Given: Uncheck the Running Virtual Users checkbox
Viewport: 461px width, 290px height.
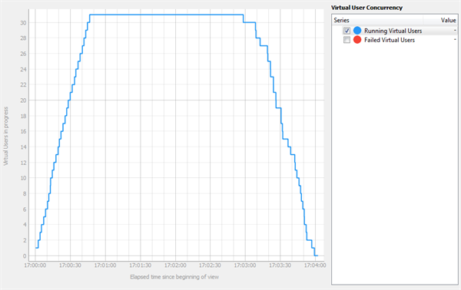Looking at the screenshot, I should 347,31.
